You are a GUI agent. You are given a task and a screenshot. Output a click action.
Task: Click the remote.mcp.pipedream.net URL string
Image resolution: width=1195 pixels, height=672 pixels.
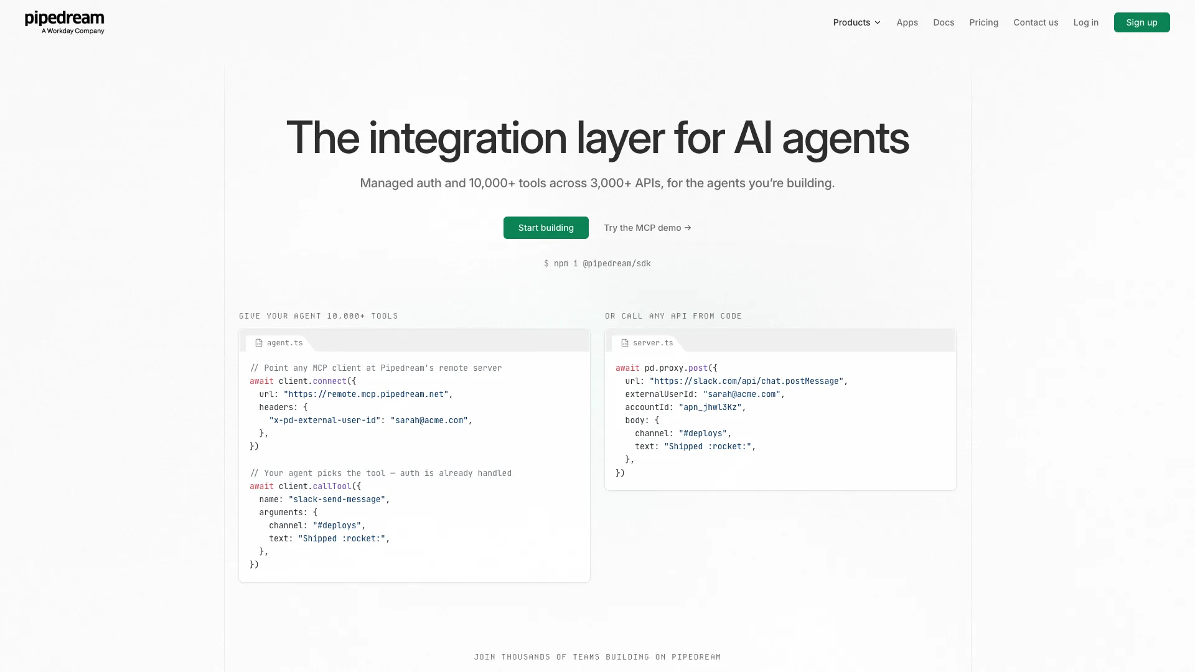pyautogui.click(x=366, y=394)
